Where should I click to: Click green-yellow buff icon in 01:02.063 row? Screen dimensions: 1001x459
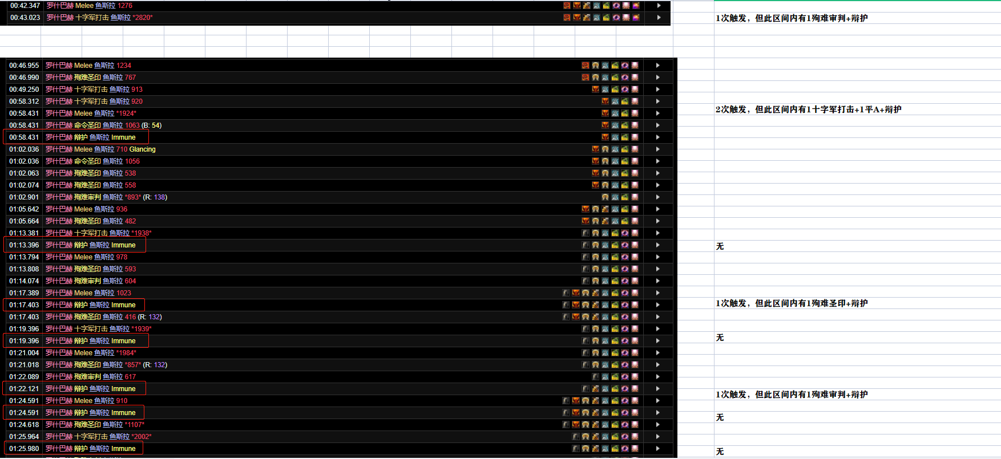625,173
